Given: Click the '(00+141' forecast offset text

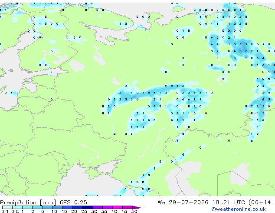Looking at the screenshot, I should click(x=261, y=203).
